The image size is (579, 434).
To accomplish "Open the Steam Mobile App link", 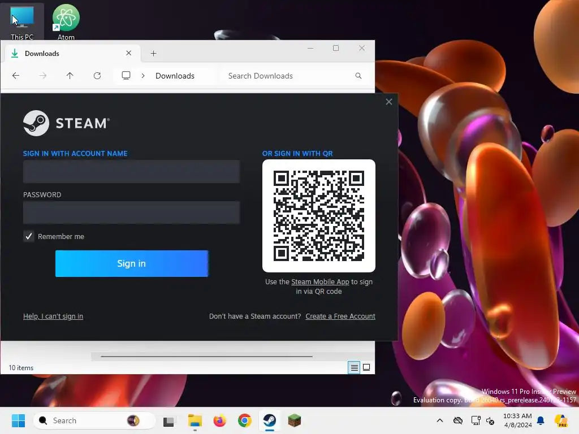I will point(320,281).
